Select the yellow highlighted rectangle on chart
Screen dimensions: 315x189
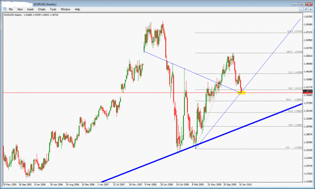tap(241, 92)
